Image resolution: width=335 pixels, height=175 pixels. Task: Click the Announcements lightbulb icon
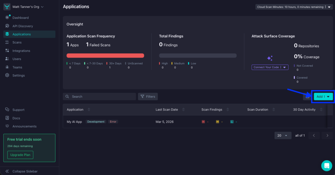click(7, 126)
